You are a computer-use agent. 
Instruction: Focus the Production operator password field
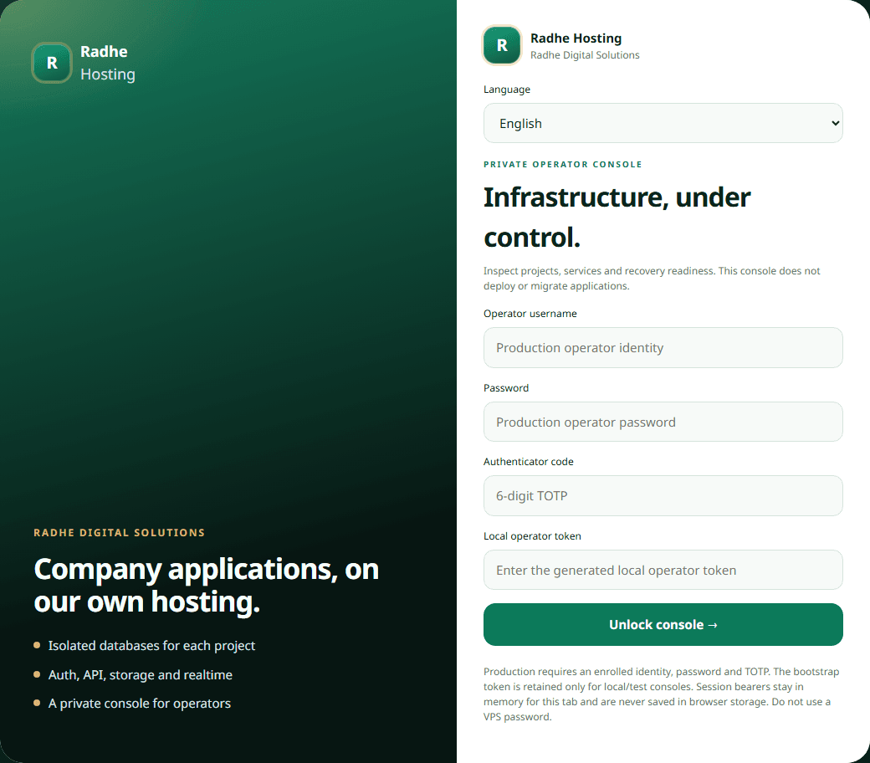pyautogui.click(x=663, y=422)
